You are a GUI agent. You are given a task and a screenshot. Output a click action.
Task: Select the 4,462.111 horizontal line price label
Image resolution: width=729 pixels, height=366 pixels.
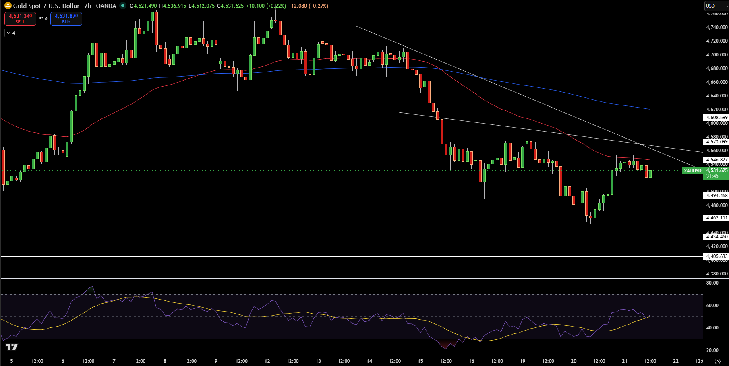coord(717,218)
